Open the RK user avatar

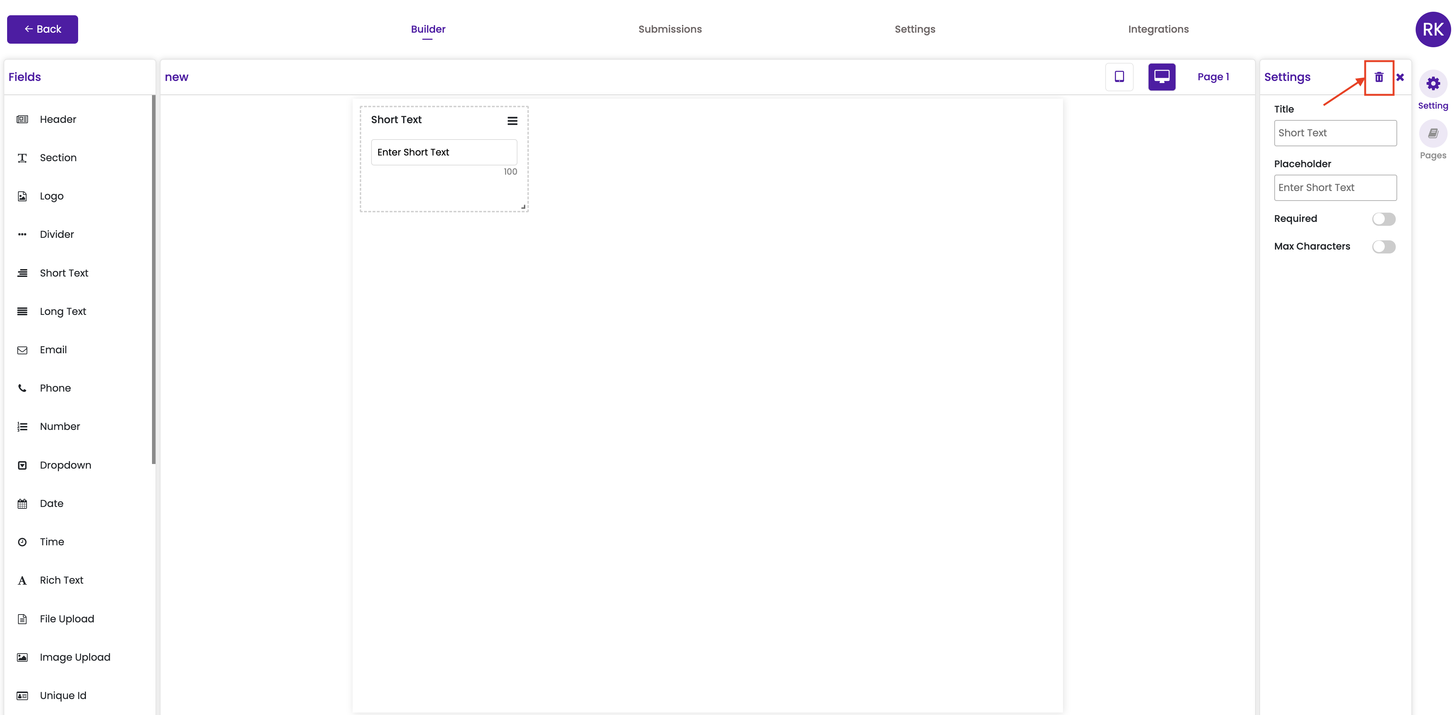pos(1433,29)
